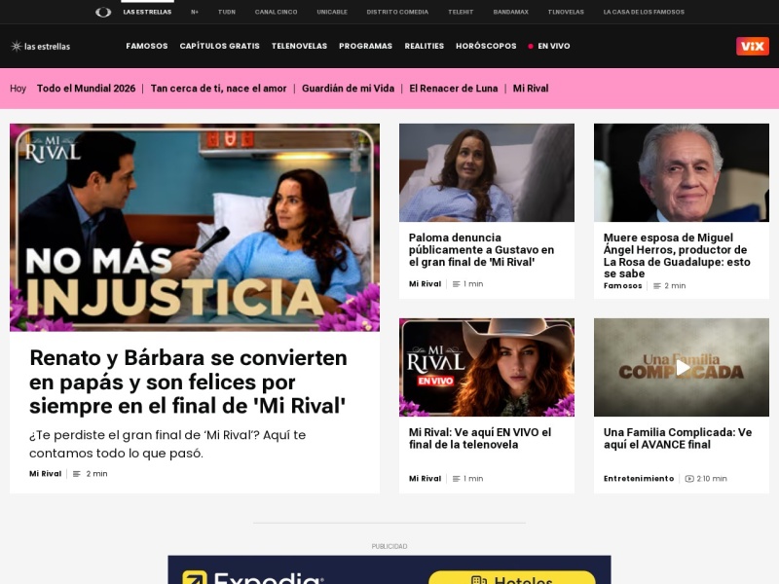Click the yellow Hoteles button in the ad
779x584 pixels.
[512, 577]
